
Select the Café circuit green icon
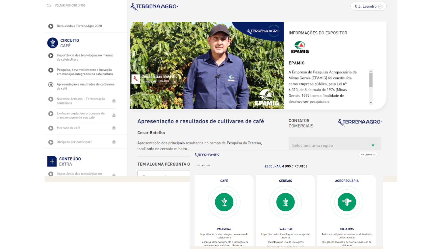(x=224, y=202)
